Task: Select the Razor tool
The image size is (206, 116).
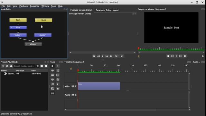Action: (52, 75)
